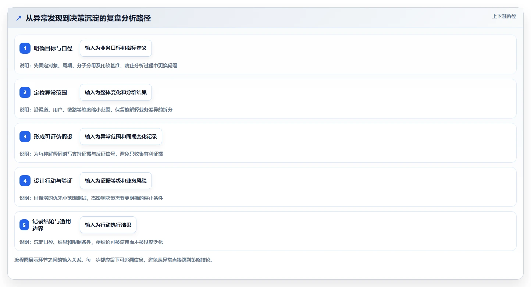Click the arrow icon beside the flowchart title
Screen dimensions: 531x287
[x=19, y=18]
